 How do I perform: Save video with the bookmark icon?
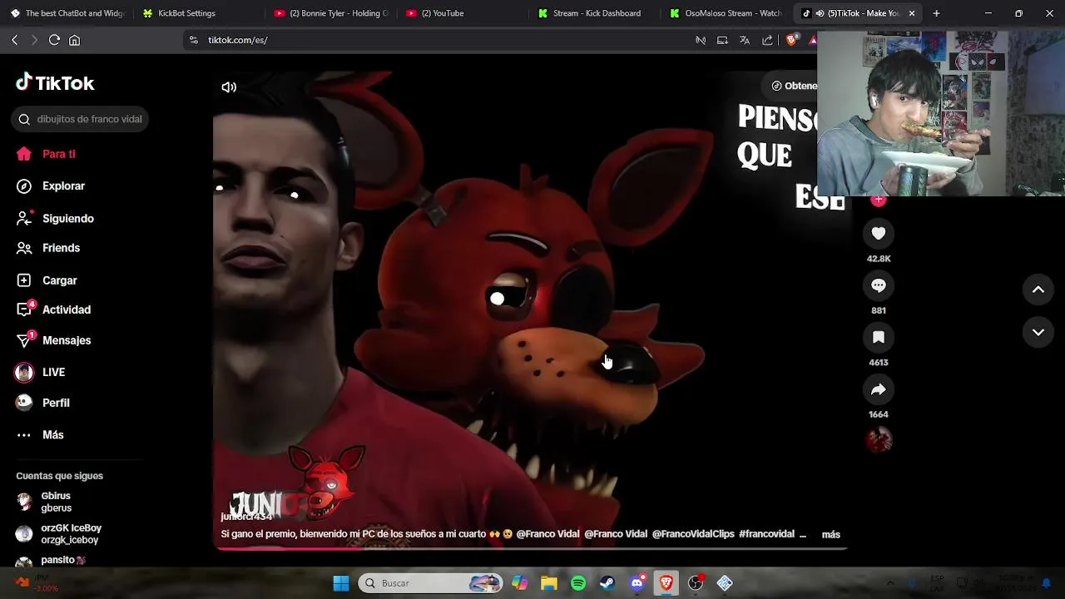[x=879, y=337]
